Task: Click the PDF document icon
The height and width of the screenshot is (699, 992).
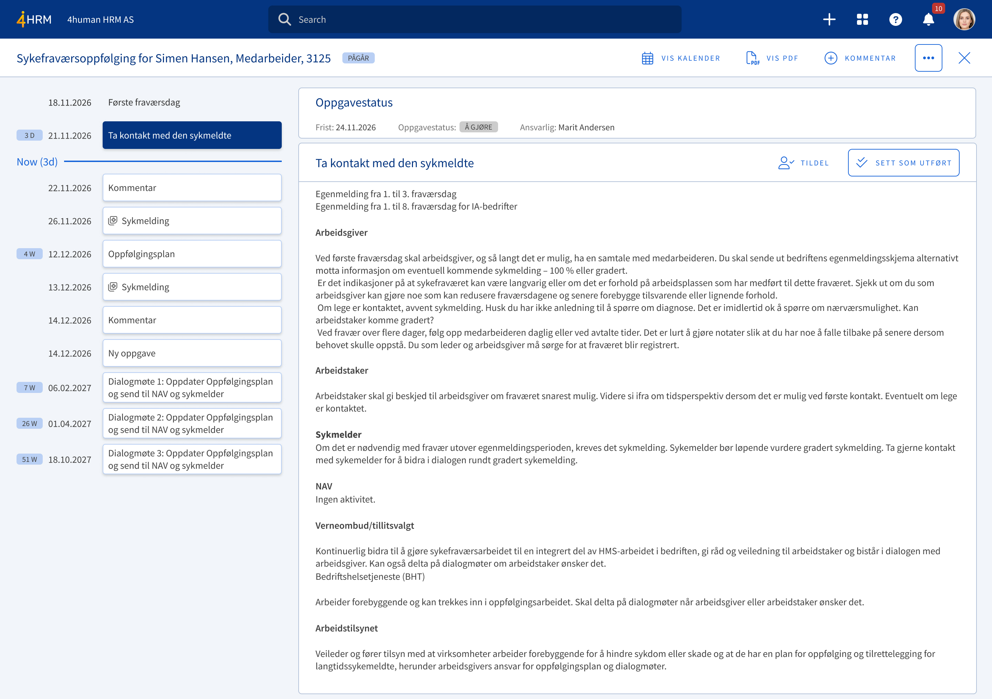Action: (752, 58)
